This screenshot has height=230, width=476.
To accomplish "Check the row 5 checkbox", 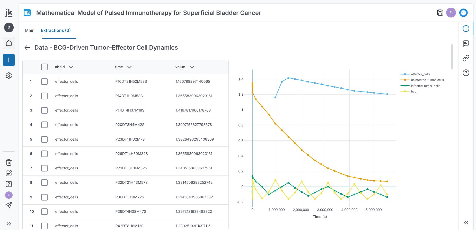I will point(45,139).
